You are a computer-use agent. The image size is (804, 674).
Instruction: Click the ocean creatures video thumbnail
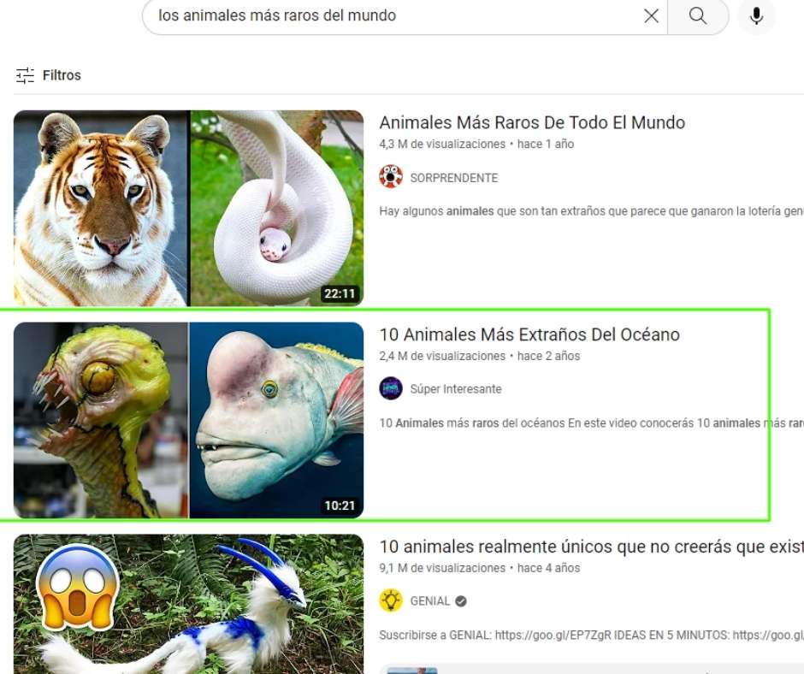188,418
